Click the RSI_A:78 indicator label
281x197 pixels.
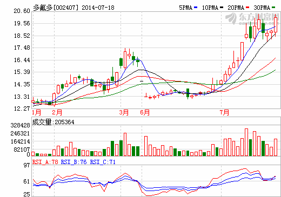[45, 162]
